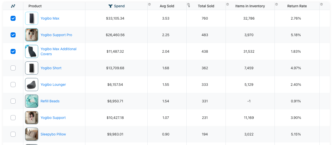332x145 pixels.
Task: Click the help icon for Avg Sold
Action: point(149,4)
